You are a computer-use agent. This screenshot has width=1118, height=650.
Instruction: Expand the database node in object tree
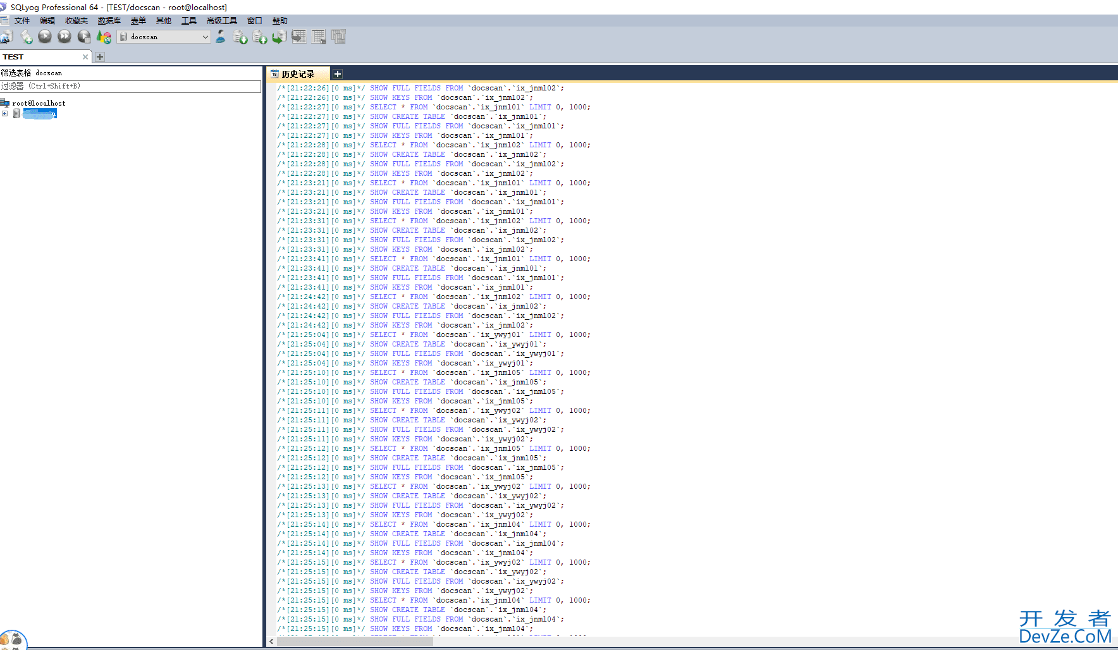5,113
